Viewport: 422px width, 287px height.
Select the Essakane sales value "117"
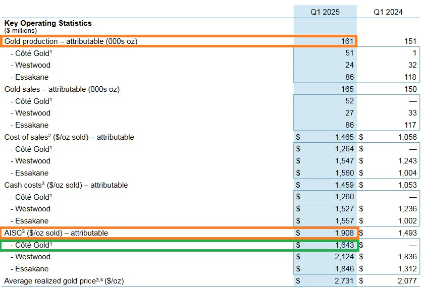pyautogui.click(x=410, y=125)
